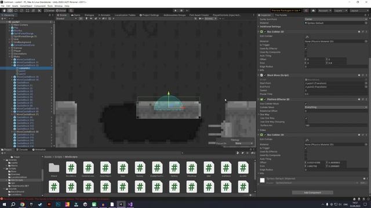Select the Main Camera in Hierarchy

[20, 25]
